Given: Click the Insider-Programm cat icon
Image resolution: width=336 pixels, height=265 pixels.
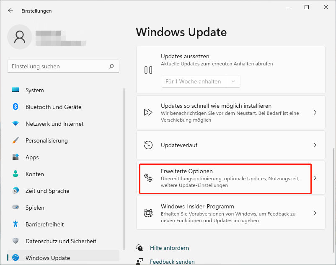Looking at the screenshot, I should pos(148,213).
